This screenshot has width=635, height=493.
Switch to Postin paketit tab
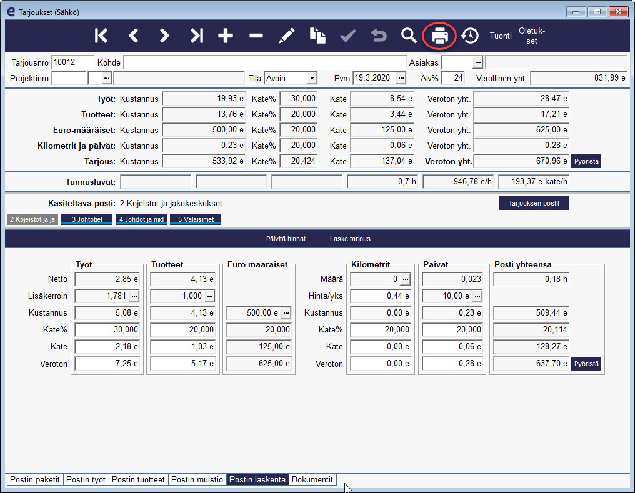(35, 480)
